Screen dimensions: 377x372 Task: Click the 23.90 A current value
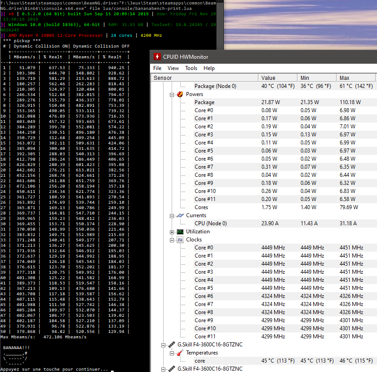tap(270, 223)
